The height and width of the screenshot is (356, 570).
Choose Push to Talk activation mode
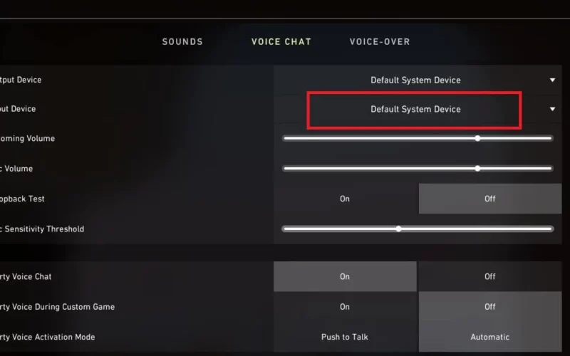click(345, 337)
